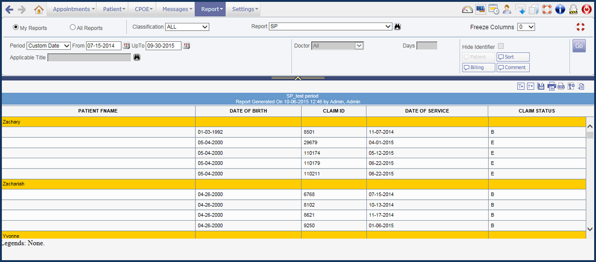The width and height of the screenshot is (596, 262).
Task: Click the Billing button
Action: (x=479, y=68)
